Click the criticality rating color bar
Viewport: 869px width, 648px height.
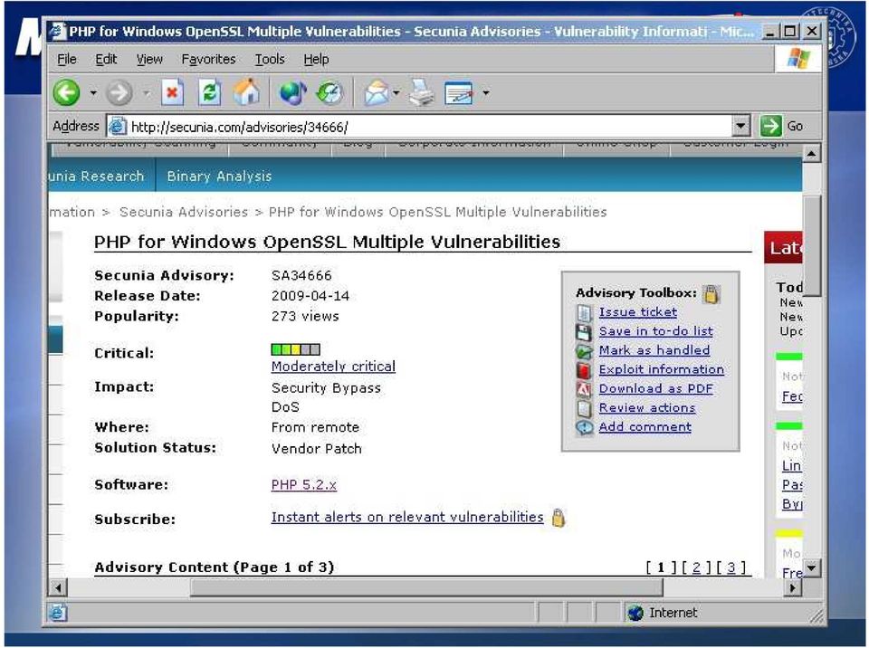pos(295,349)
